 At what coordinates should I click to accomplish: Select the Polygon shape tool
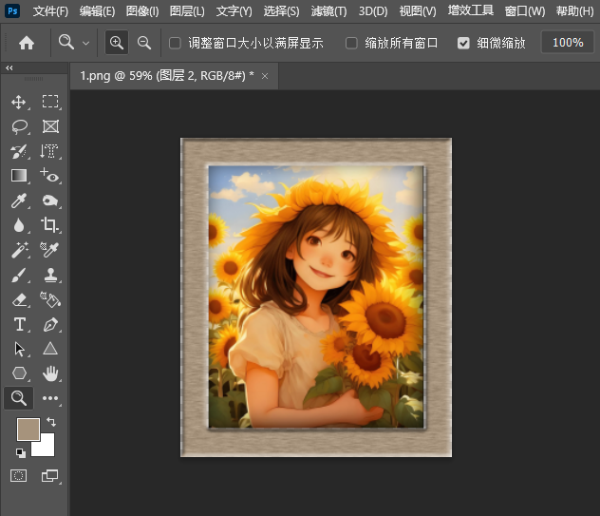coord(19,373)
